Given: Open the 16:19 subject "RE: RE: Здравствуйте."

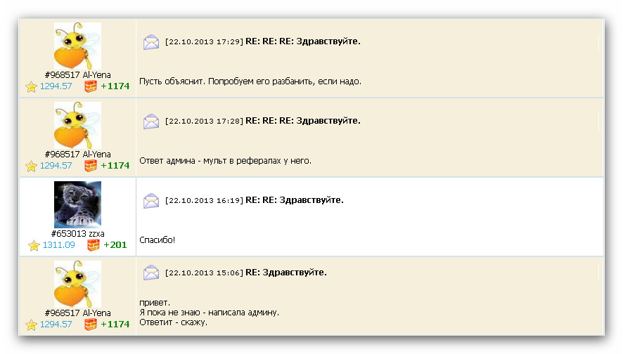Looking at the screenshot, I should (294, 200).
